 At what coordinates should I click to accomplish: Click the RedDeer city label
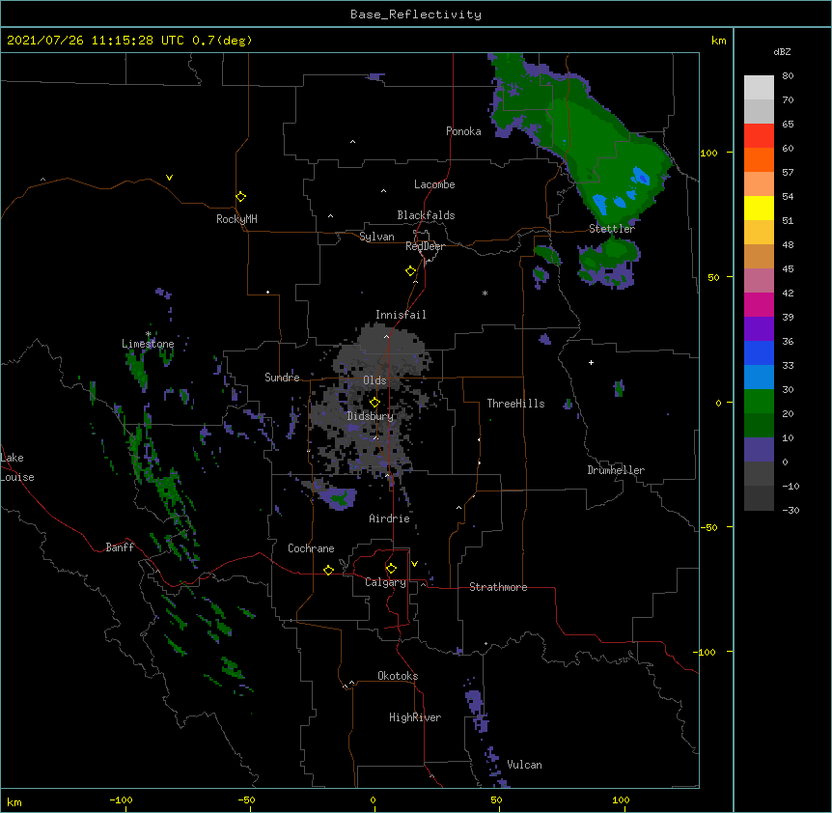425,246
